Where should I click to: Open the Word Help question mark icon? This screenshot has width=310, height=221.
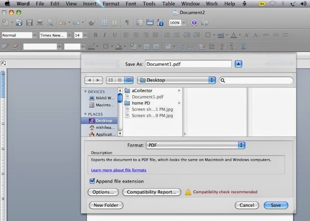pos(194,23)
